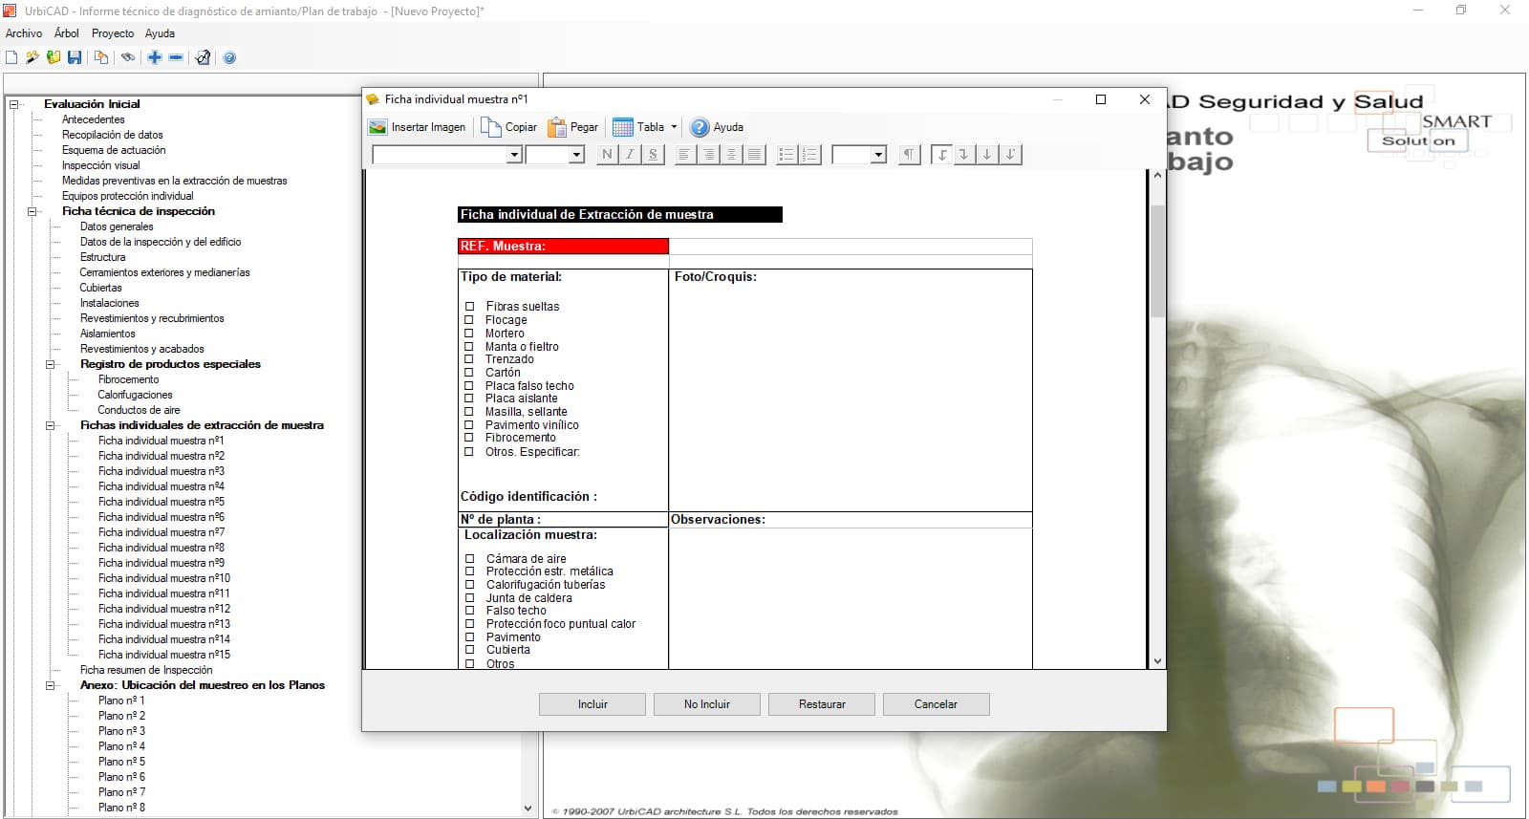This screenshot has width=1529, height=819.
Task: Click the Incluir button
Action: (592, 704)
